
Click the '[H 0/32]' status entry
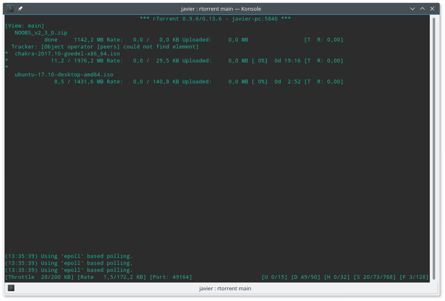coord(337,277)
